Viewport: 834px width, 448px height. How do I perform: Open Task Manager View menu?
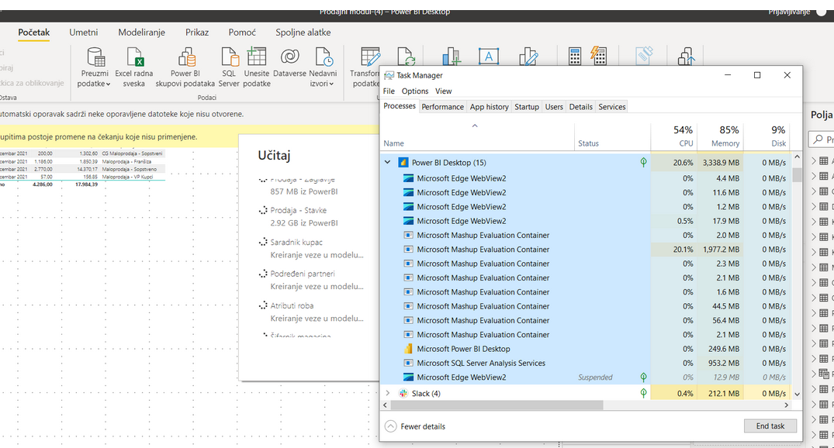coord(443,91)
